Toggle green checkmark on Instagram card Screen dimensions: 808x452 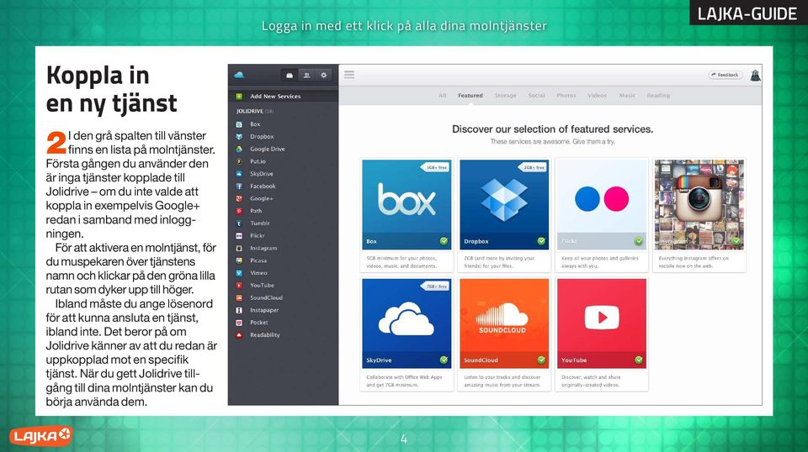point(736,240)
